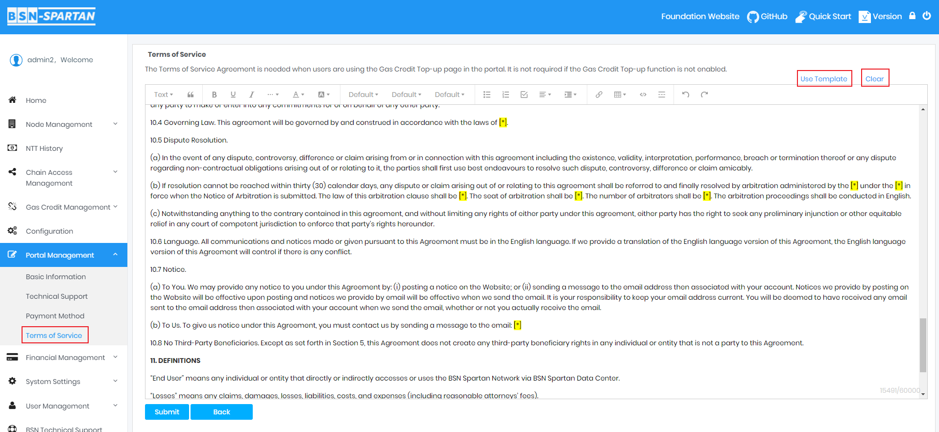Open the font color dropdown
Screen dimensions: 939x432
click(x=298, y=95)
